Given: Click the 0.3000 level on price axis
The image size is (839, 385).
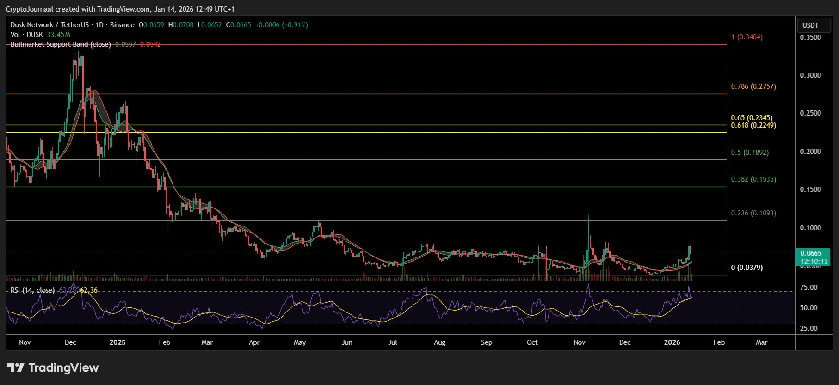Looking at the screenshot, I should click(x=810, y=75).
